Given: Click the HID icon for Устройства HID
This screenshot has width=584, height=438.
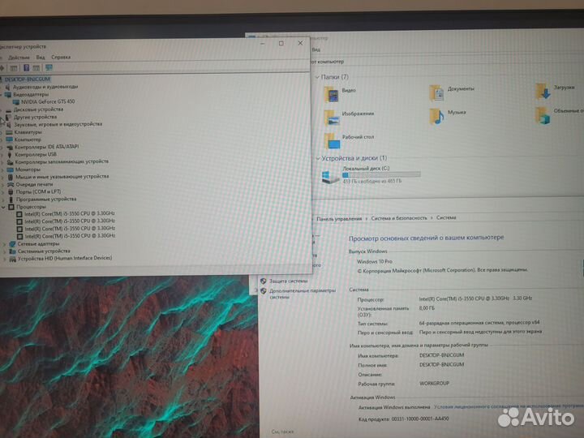Looking at the screenshot, I should [13, 259].
